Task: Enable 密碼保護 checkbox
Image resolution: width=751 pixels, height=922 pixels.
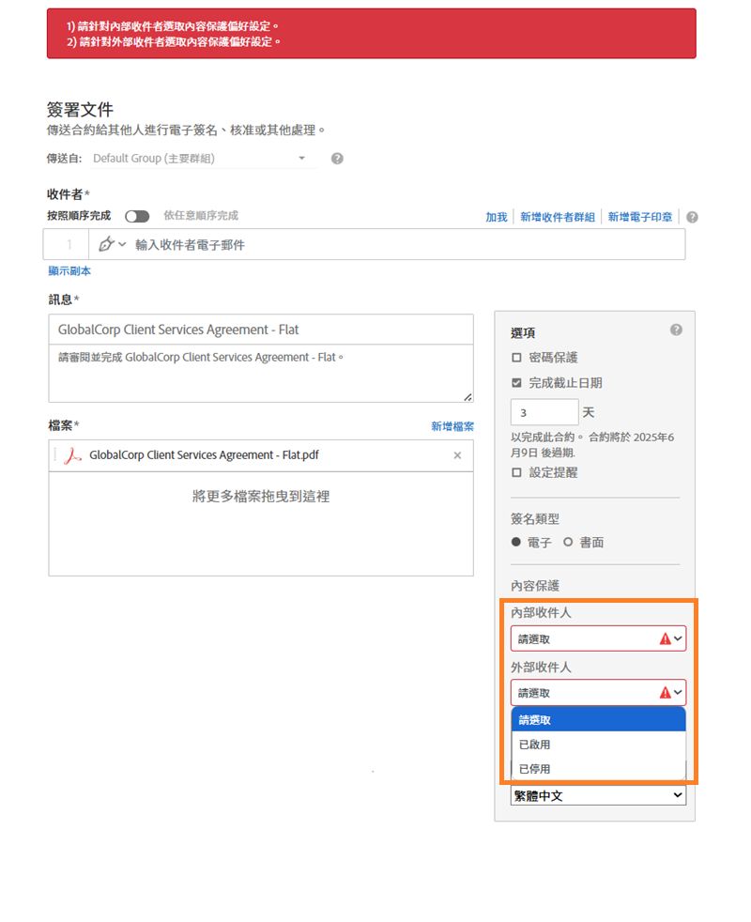Action: click(x=516, y=358)
